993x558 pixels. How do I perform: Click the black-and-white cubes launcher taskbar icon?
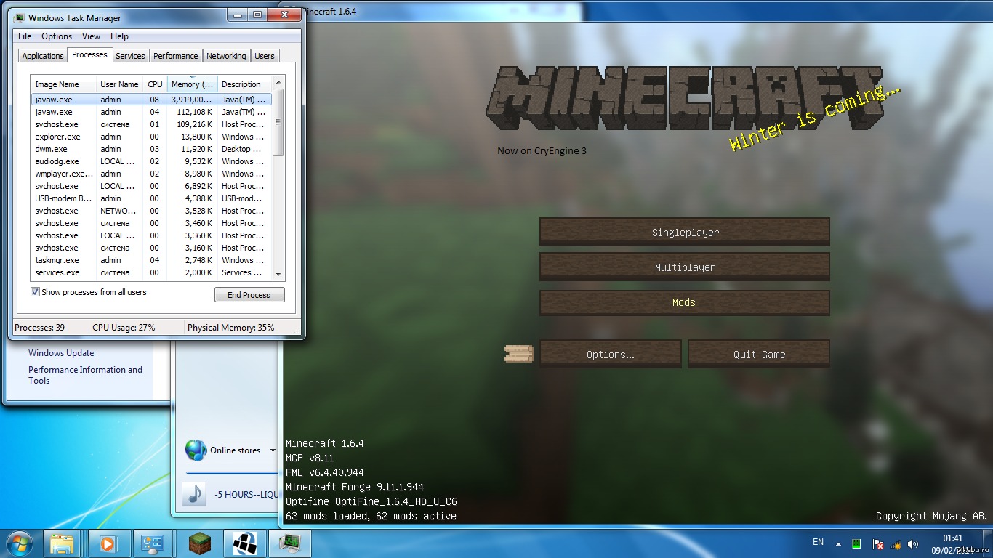(x=244, y=543)
